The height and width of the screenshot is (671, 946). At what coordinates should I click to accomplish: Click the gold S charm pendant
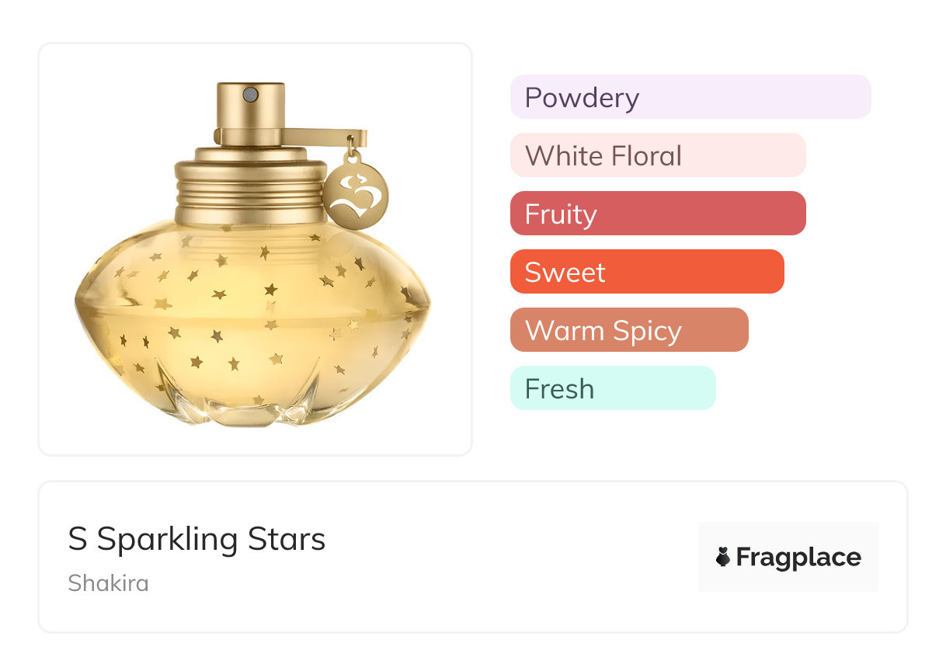355,193
